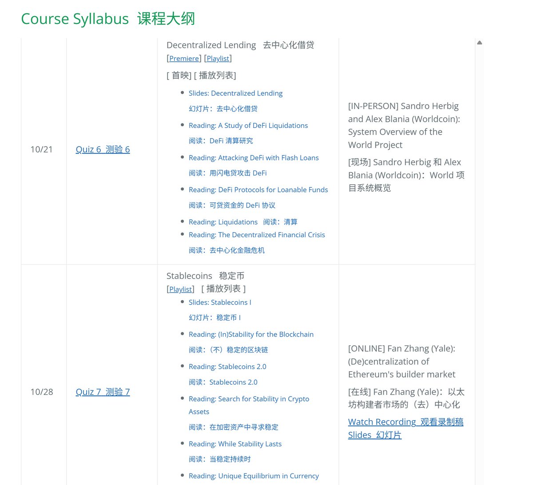Image resolution: width=533 pixels, height=485 pixels.
Task: Open Watch Recording 观看录制稿 link
Action: (406, 422)
